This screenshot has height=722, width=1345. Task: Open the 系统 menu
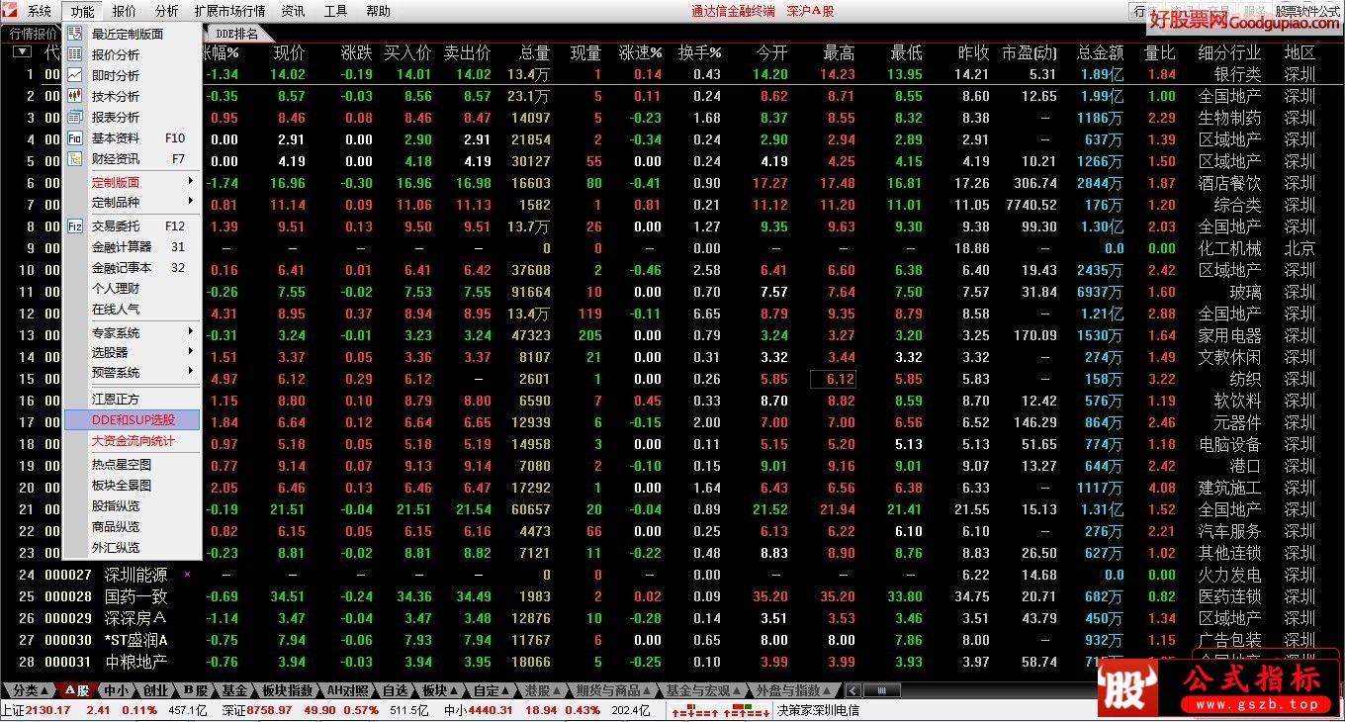[x=40, y=12]
